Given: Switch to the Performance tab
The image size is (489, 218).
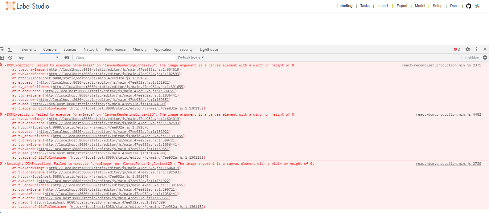Looking at the screenshot, I should (x=115, y=50).
